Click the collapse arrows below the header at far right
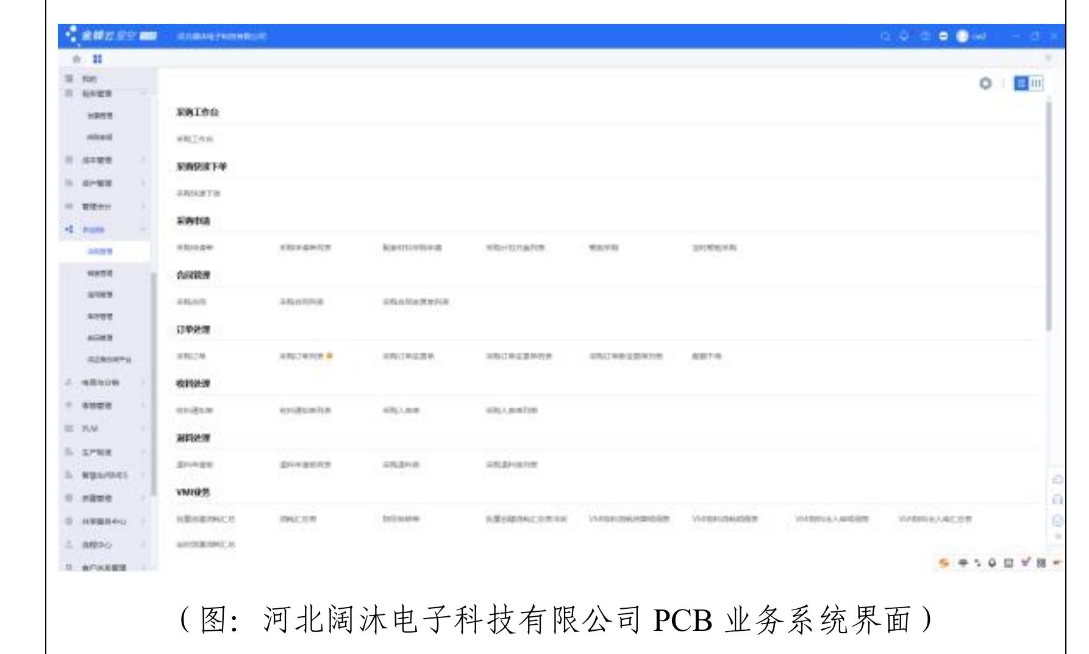 coord(1049,59)
